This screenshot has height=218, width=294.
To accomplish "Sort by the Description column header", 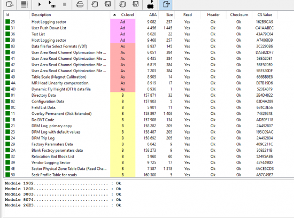I will tap(41, 14).
